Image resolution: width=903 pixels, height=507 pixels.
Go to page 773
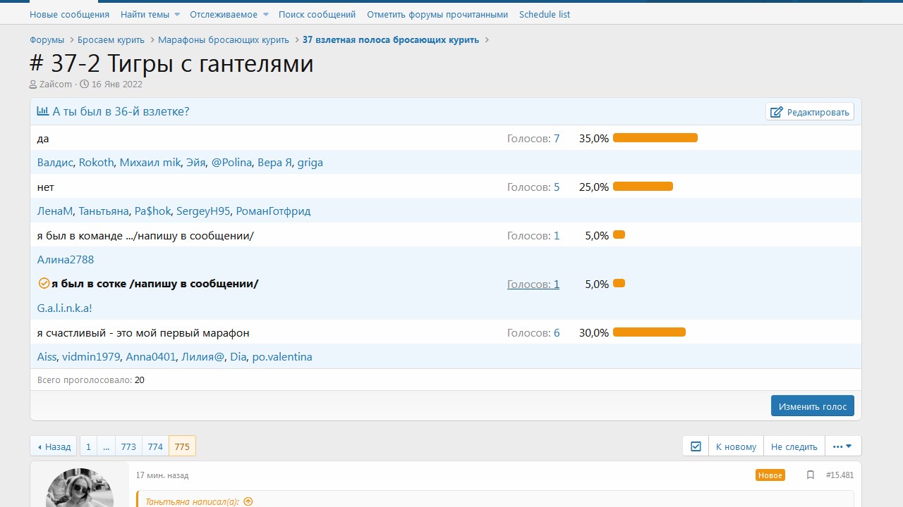coord(128,446)
